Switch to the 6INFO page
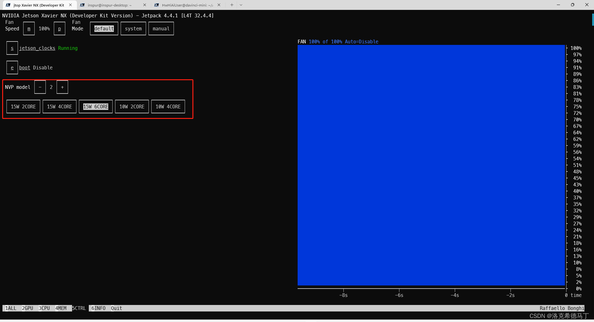 98,308
